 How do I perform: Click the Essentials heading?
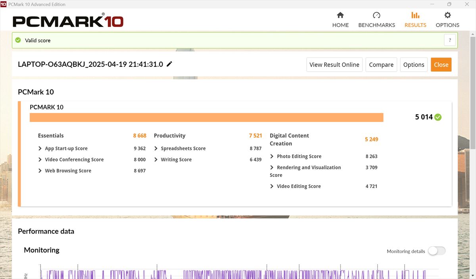(51, 135)
